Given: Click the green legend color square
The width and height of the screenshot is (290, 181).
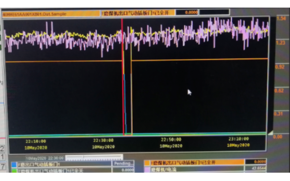Looking at the screenshot, I should coord(14,170).
